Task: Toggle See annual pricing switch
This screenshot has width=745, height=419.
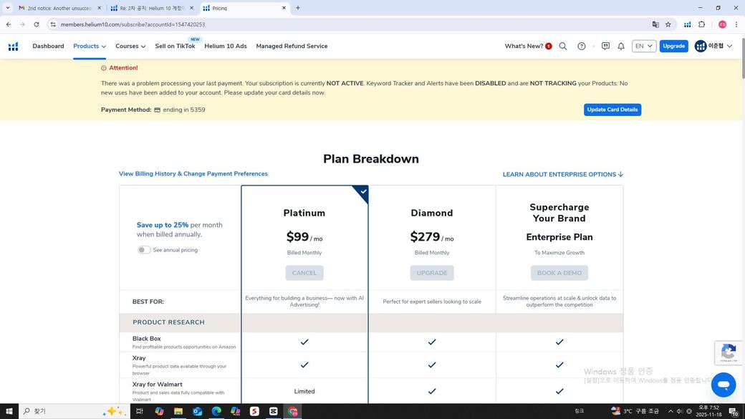Action: (144, 250)
